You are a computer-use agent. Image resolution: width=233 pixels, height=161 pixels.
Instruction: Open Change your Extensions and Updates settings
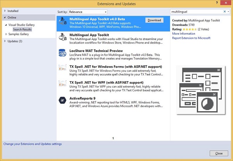(x=33, y=144)
